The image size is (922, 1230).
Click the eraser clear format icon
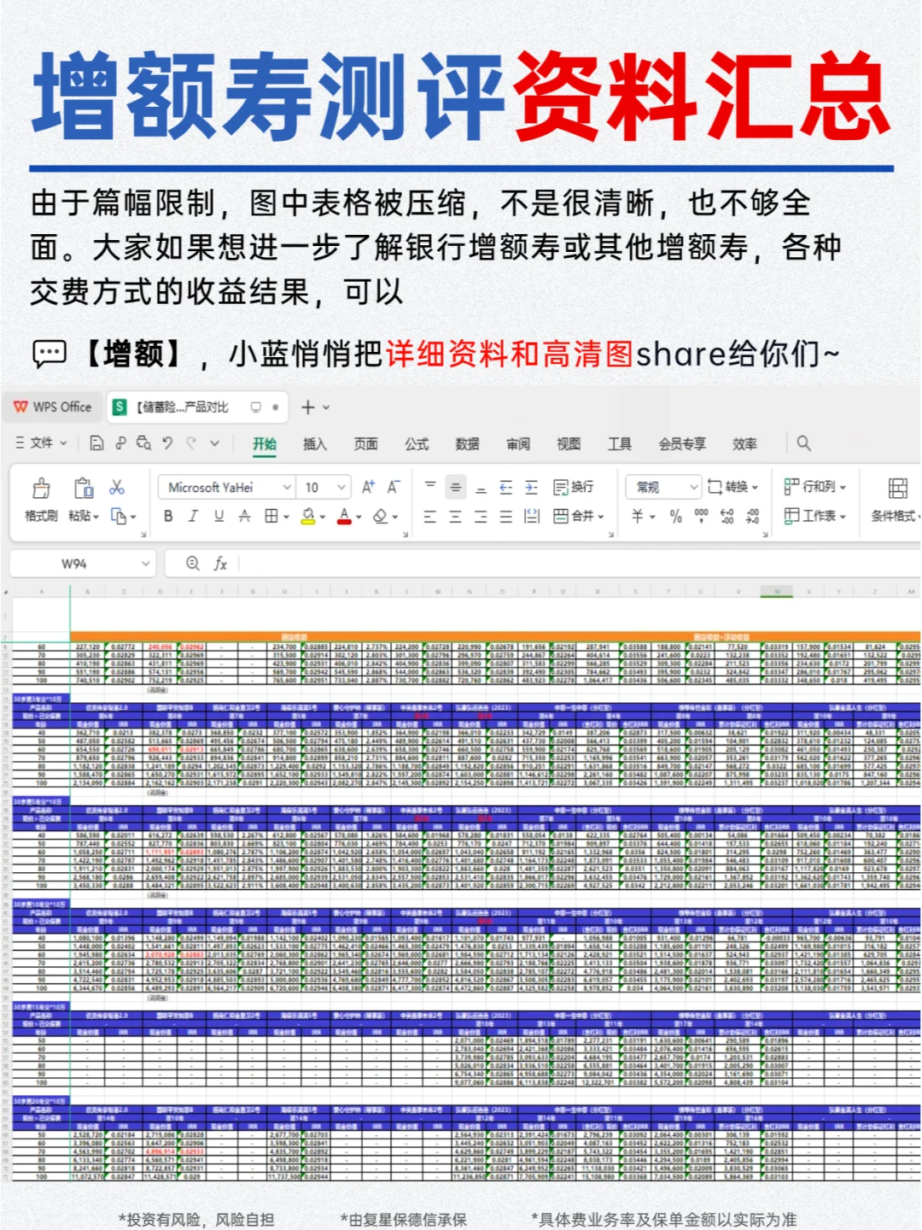[x=381, y=516]
